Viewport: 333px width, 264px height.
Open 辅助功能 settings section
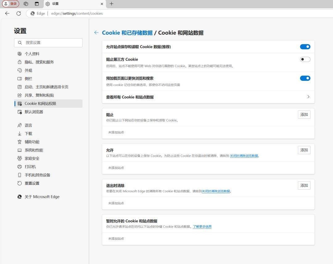(48, 142)
